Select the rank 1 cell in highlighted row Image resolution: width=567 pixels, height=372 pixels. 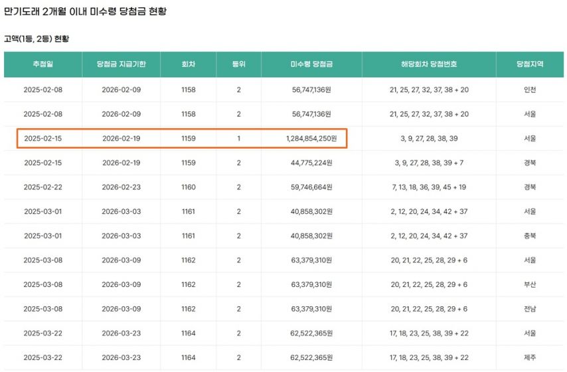(x=238, y=139)
